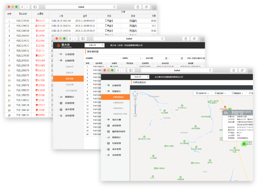The height and width of the screenshot is (188, 258).
Task: Expand 系统管理 in front window sidebar
Action: pos(116,155)
